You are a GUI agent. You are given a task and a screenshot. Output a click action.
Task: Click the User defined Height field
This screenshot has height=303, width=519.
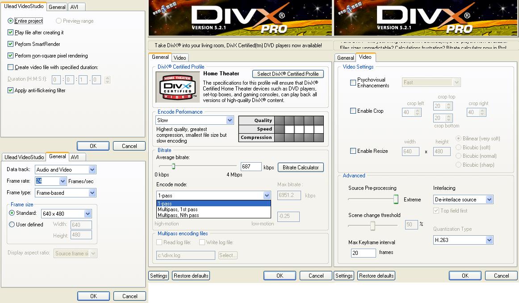(x=81, y=235)
